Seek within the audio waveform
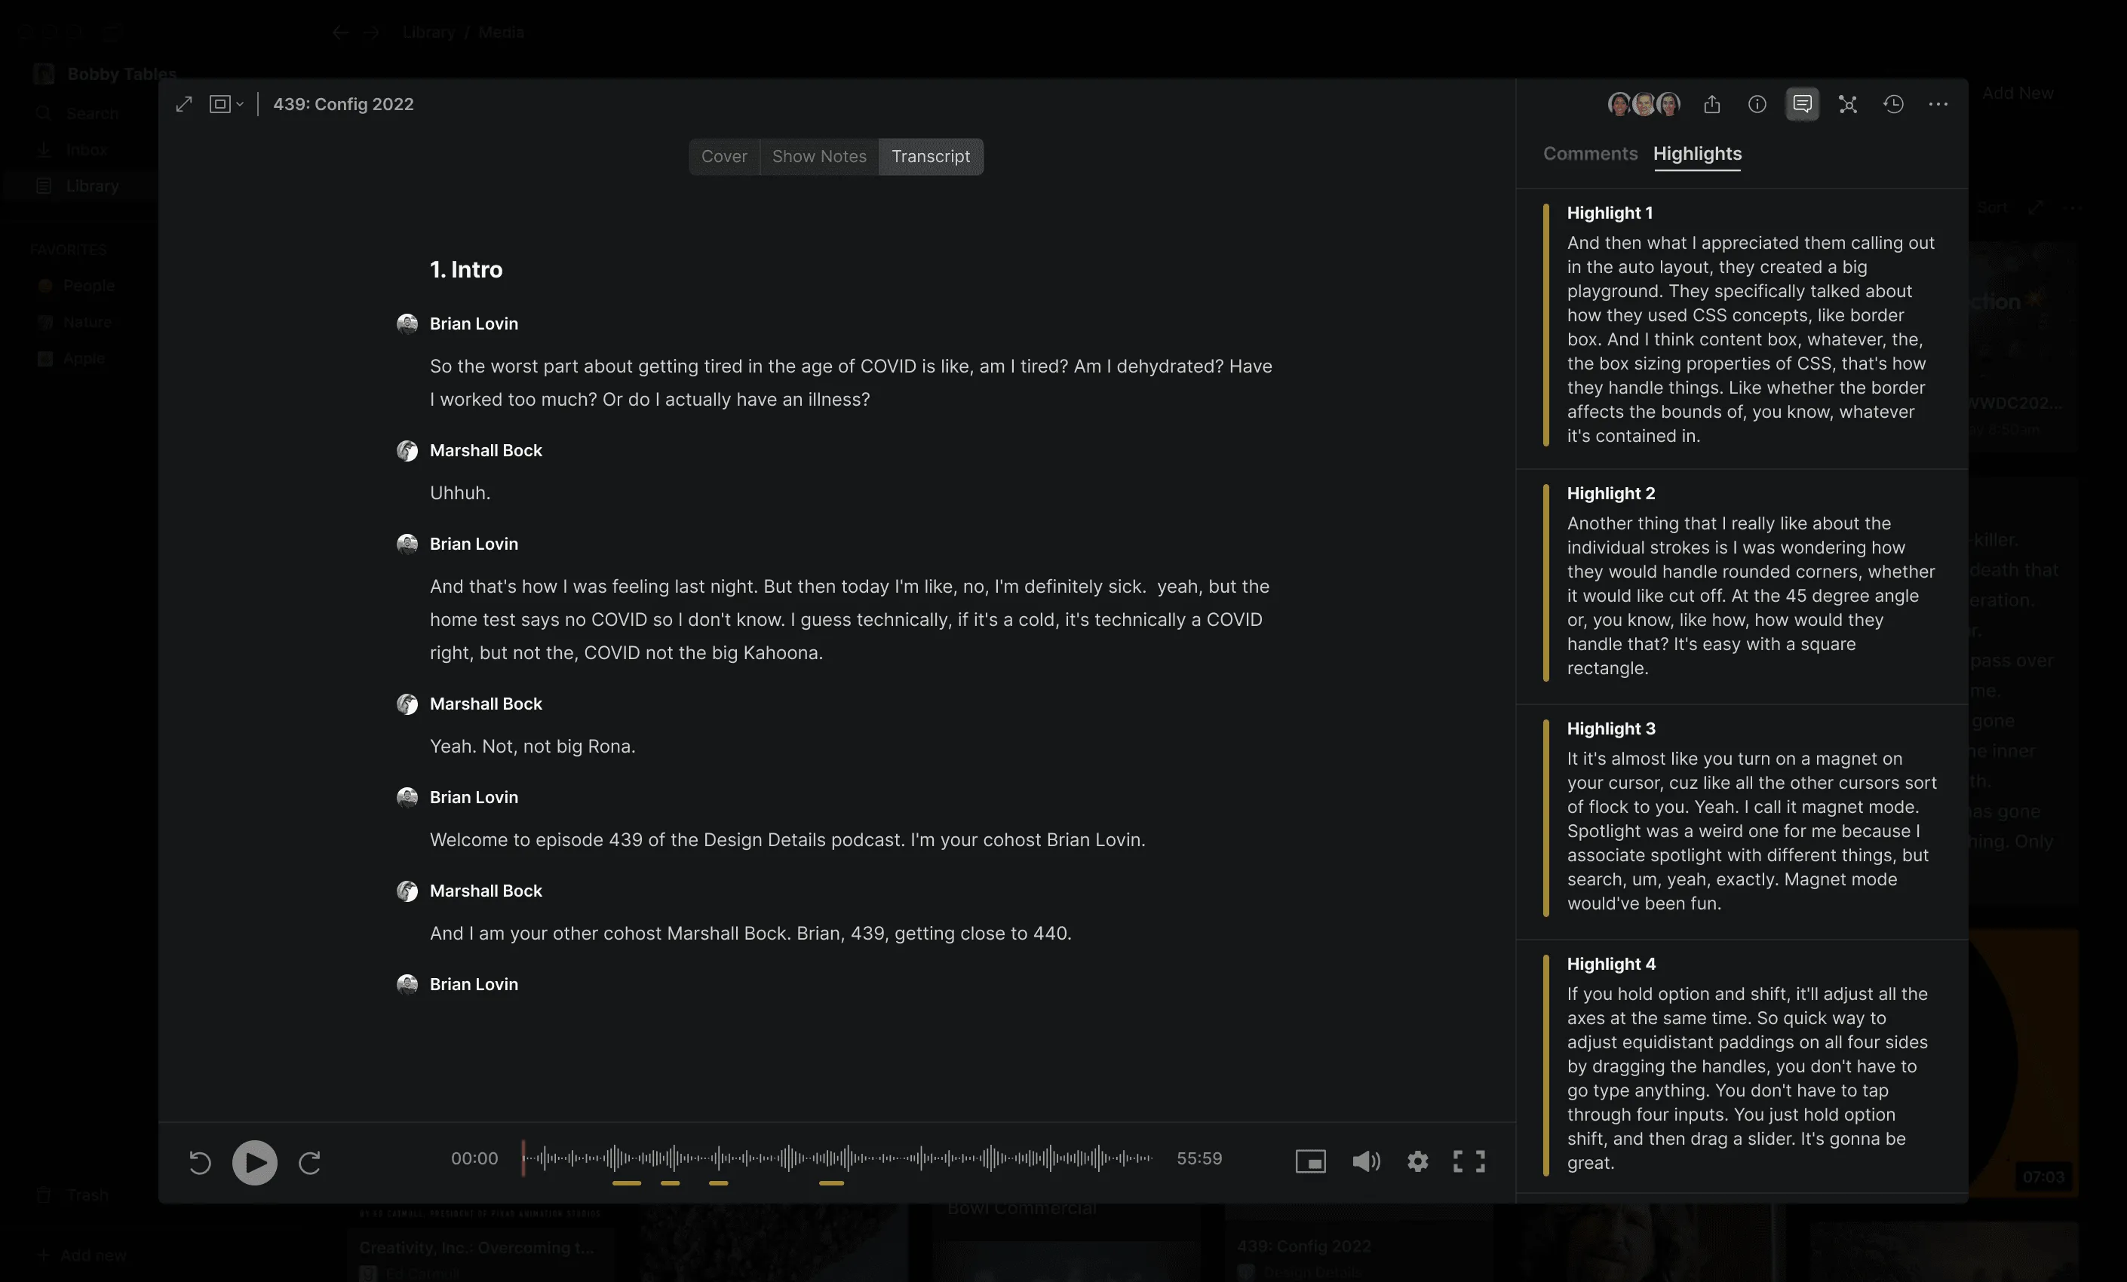The width and height of the screenshot is (2127, 1282). click(x=836, y=1158)
